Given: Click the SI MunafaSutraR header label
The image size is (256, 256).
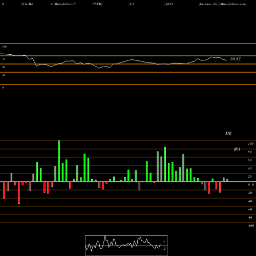Looking at the screenshot, I should pos(63,4).
